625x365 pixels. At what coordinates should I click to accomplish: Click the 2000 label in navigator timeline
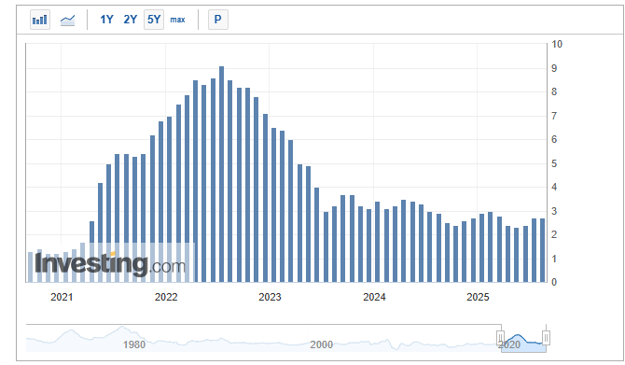click(321, 344)
